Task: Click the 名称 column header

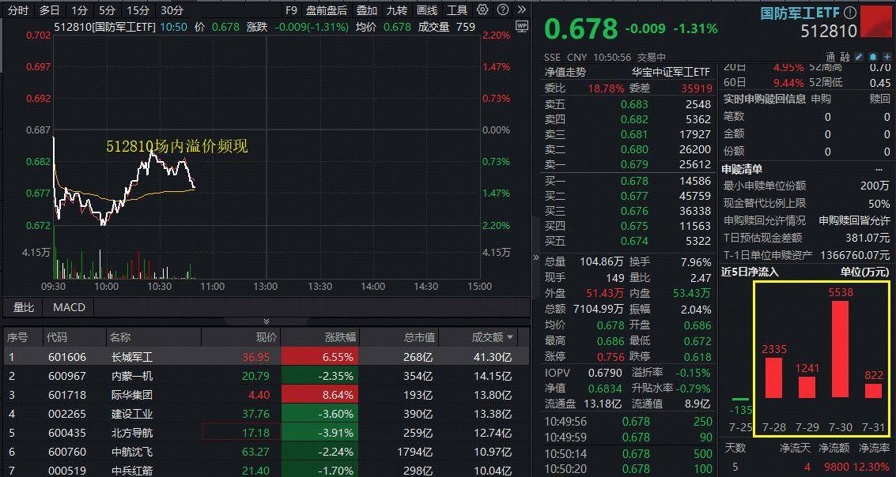Action: tap(120, 337)
